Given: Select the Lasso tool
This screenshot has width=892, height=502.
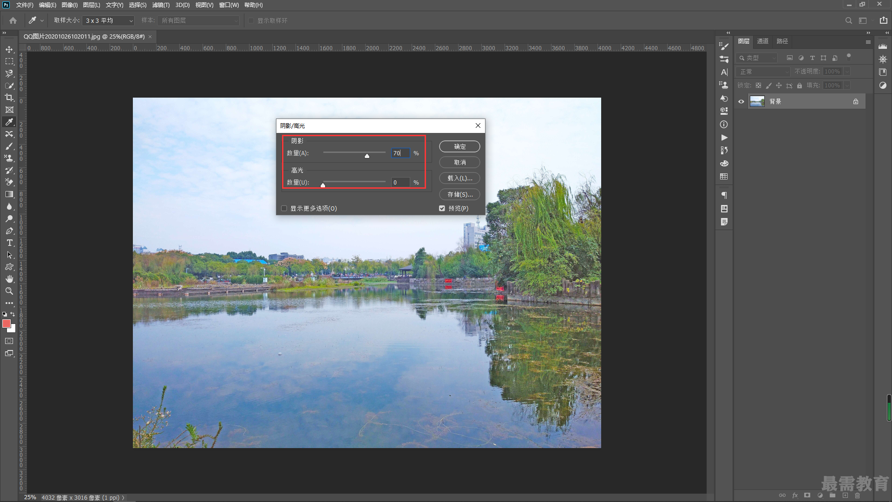Looking at the screenshot, I should point(9,73).
